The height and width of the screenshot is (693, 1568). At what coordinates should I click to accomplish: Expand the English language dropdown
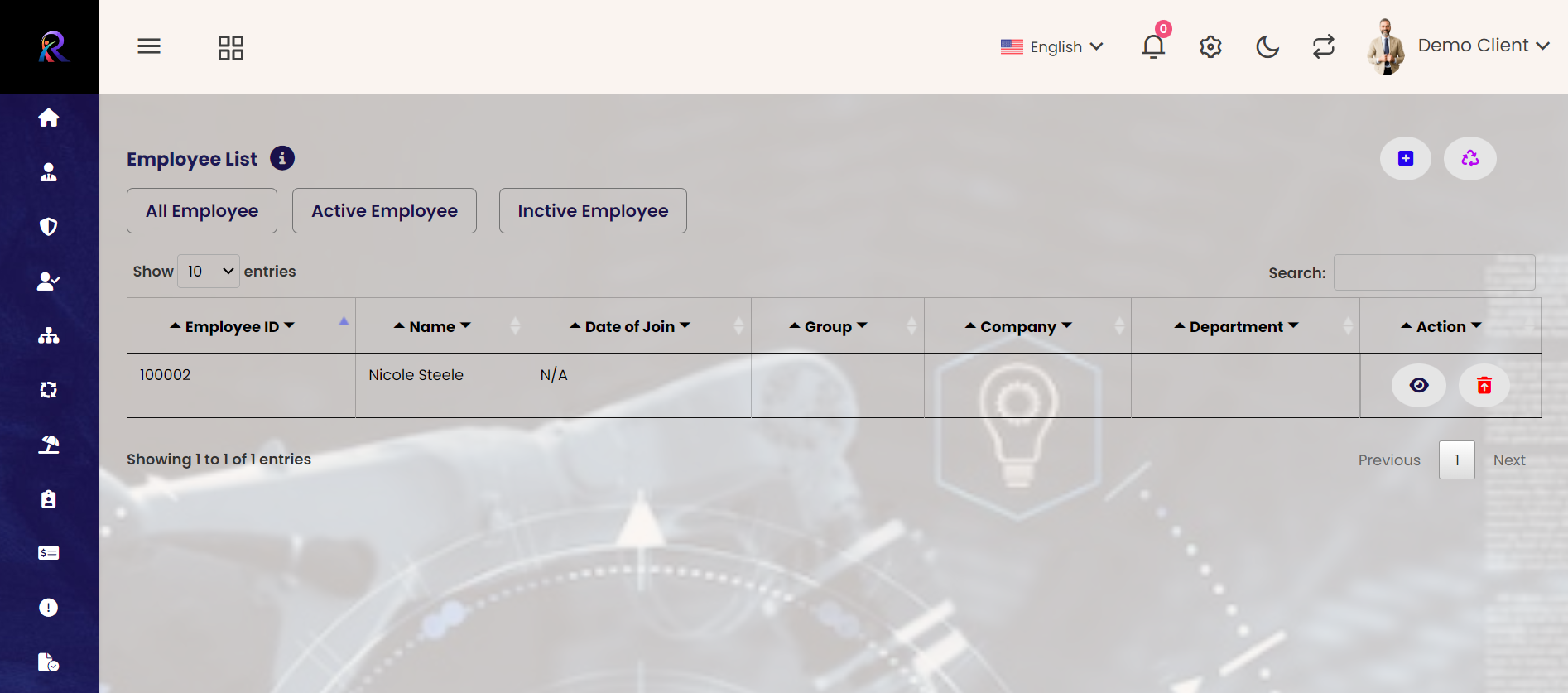tap(1052, 46)
